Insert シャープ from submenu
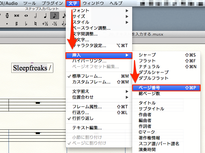 pos(166,55)
